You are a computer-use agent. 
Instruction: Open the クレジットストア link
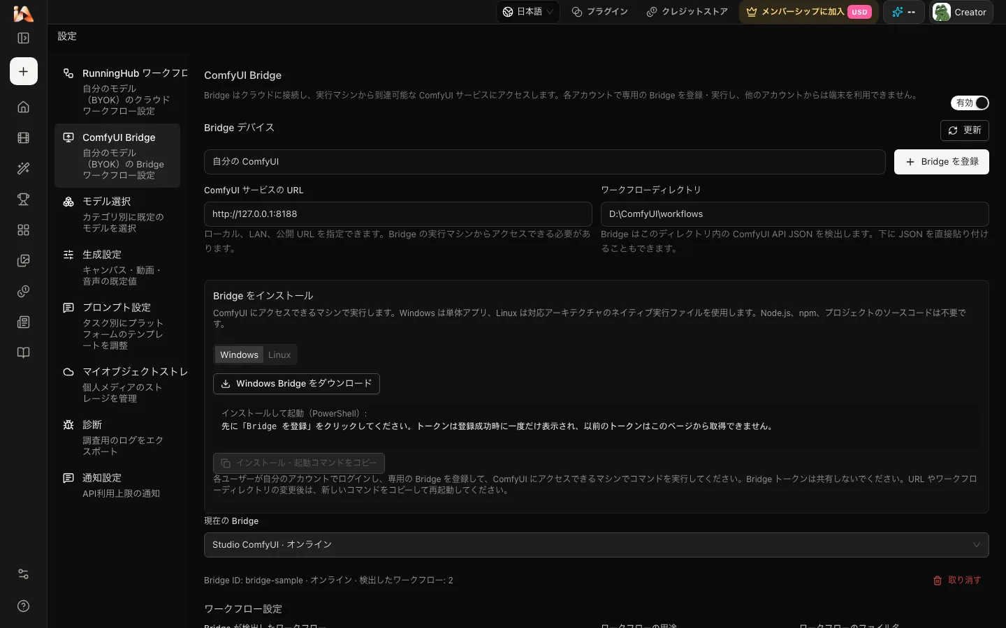[687, 12]
